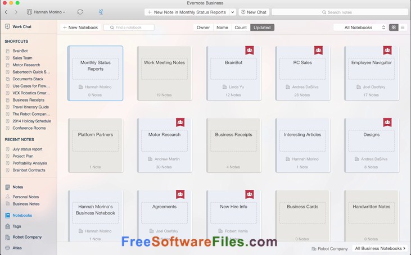Select Business Notes in sidebar
Viewport: 411px width, 255px height.
(x=26, y=204)
